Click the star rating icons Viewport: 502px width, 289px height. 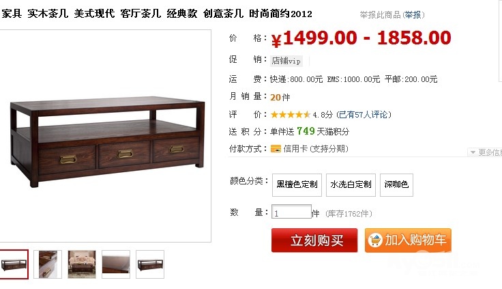[291, 115]
